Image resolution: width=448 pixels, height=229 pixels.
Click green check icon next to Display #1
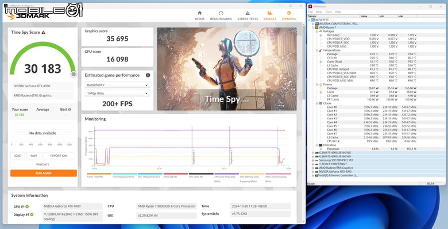coord(32,215)
